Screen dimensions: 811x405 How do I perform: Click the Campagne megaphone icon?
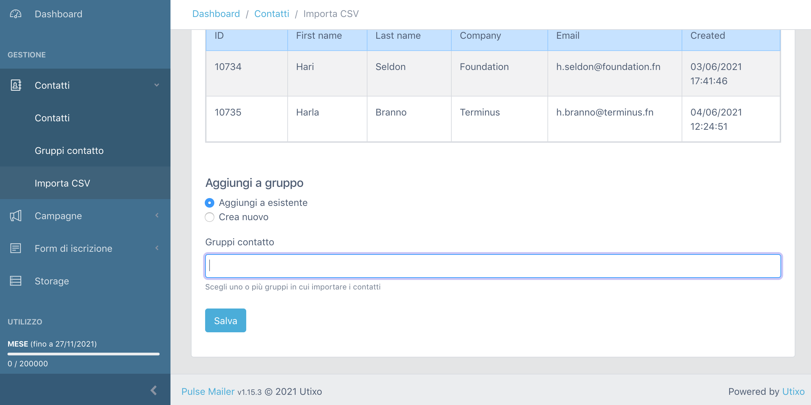coord(16,216)
